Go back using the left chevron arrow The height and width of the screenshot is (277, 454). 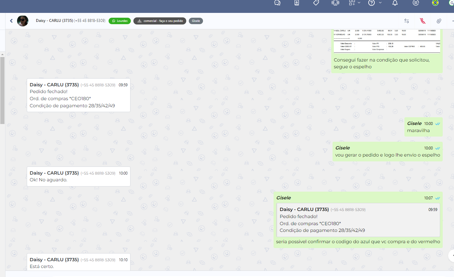click(x=11, y=21)
